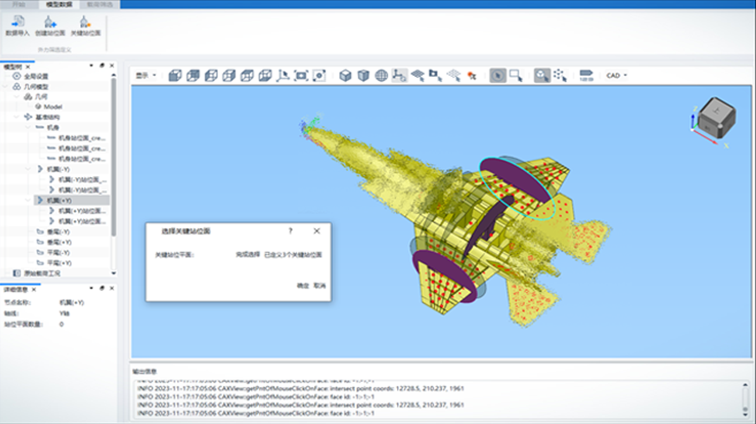Image resolution: width=756 pixels, height=424 pixels.
Task: Toggle the point selection mode icon
Action: (560, 76)
